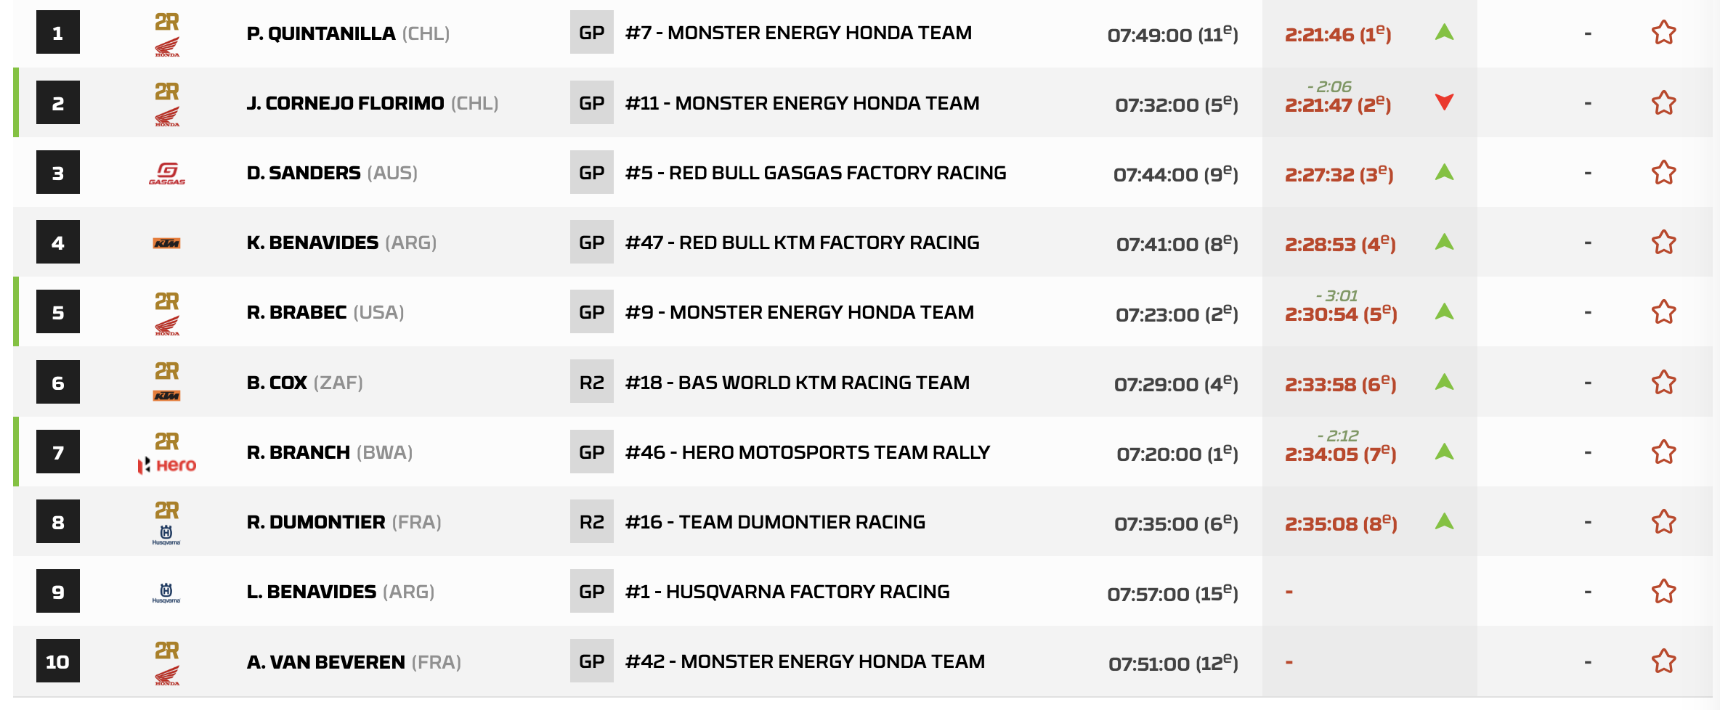Open #42 Monster Energy Honda Team link
The width and height of the screenshot is (1720, 710).
click(x=805, y=661)
